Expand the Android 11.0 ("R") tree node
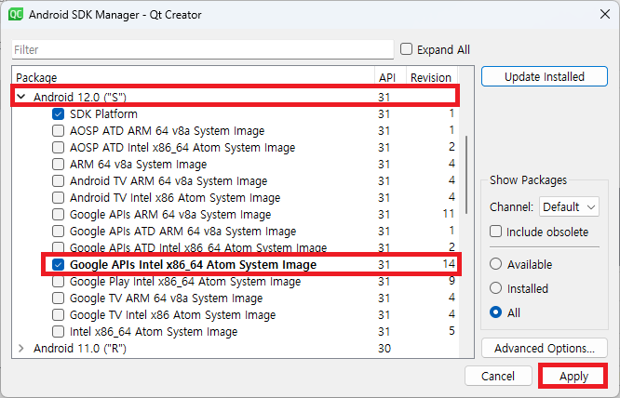Screen dimensions: 620x398 point(21,348)
